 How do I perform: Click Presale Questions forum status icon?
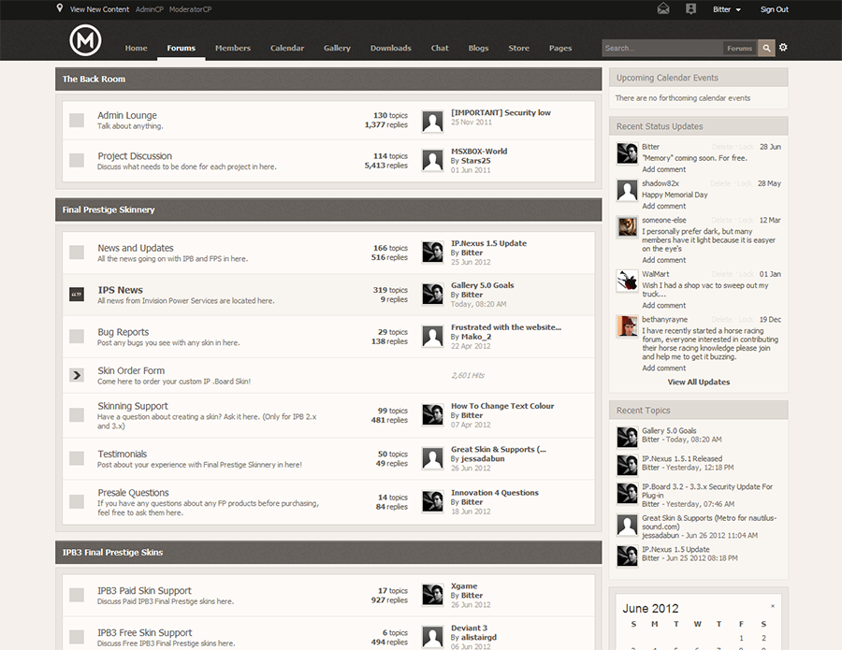click(77, 502)
